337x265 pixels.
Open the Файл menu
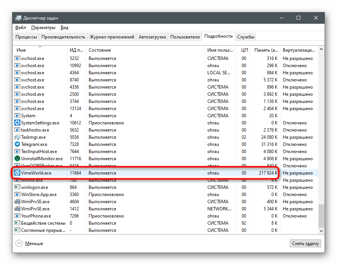coord(20,28)
